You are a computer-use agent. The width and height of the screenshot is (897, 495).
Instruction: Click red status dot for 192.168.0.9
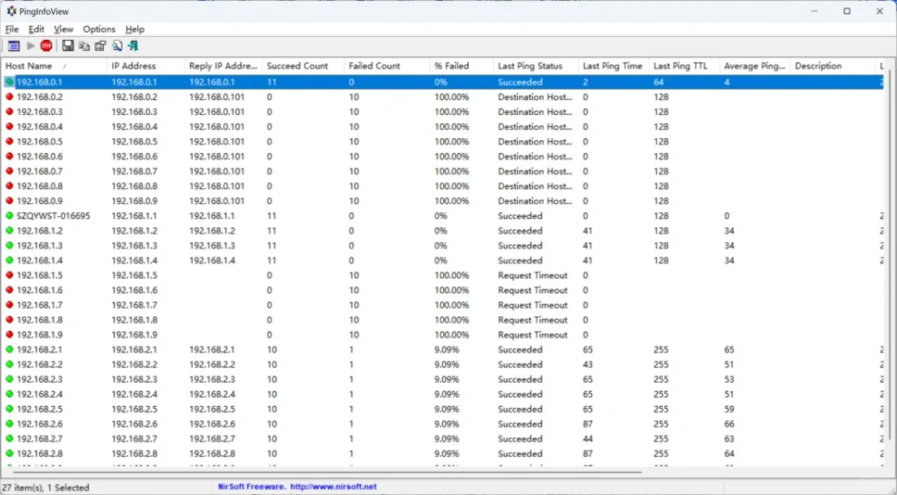coord(9,201)
